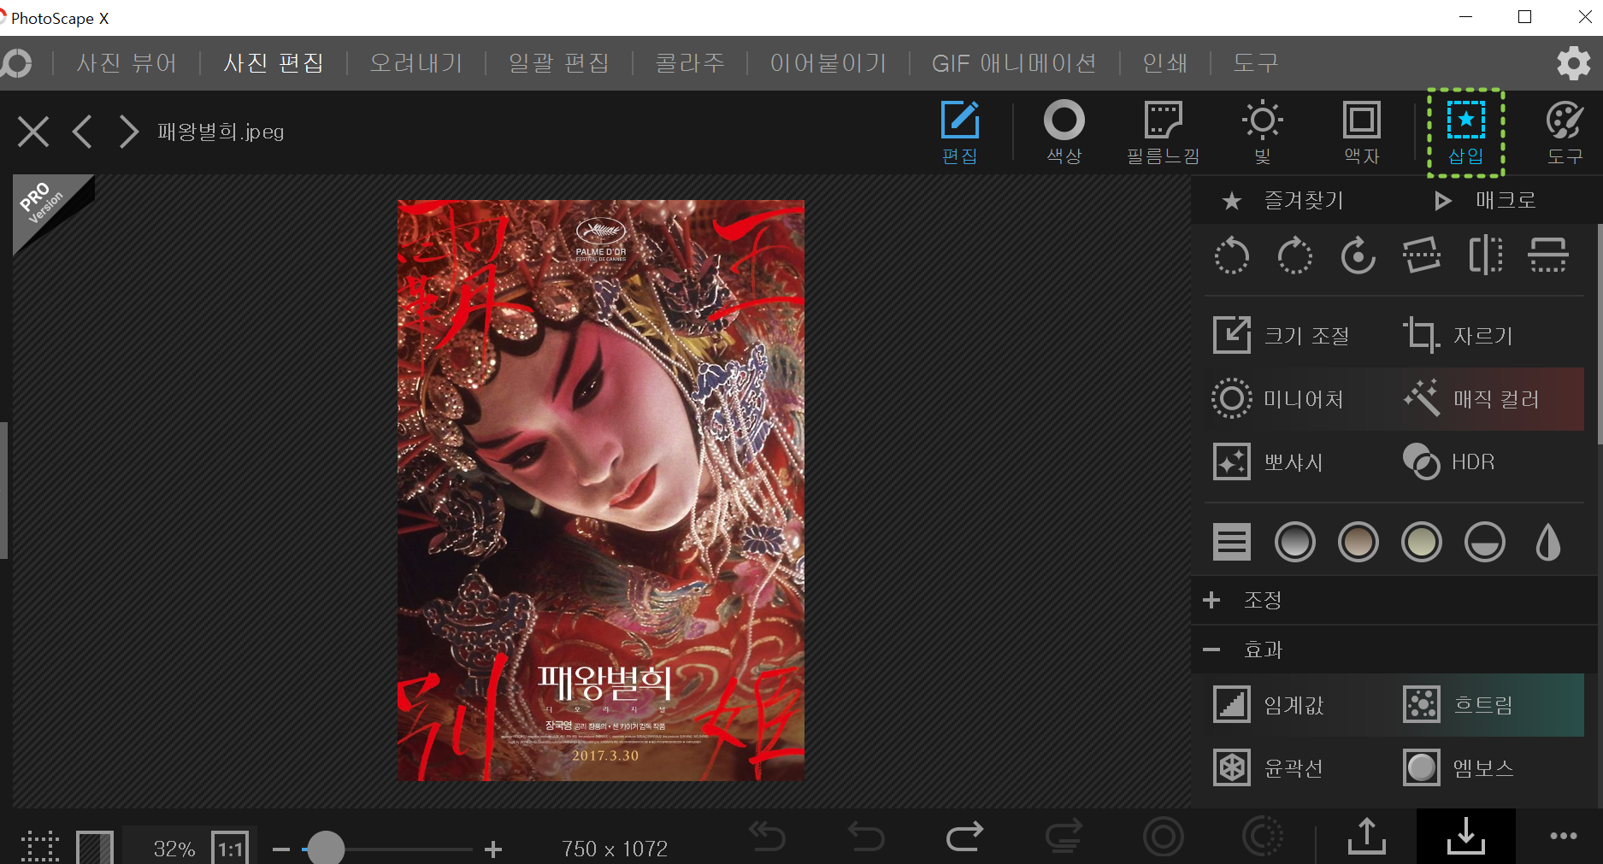Switch to 이어붙이기 menu

pyautogui.click(x=828, y=63)
